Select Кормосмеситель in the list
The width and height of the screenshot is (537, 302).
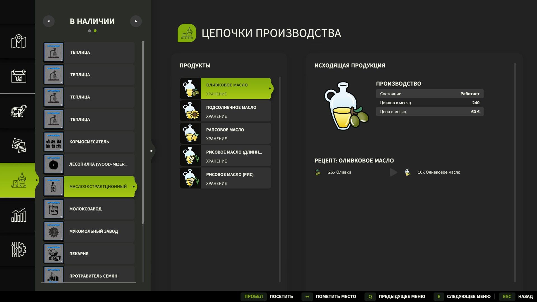(x=89, y=142)
